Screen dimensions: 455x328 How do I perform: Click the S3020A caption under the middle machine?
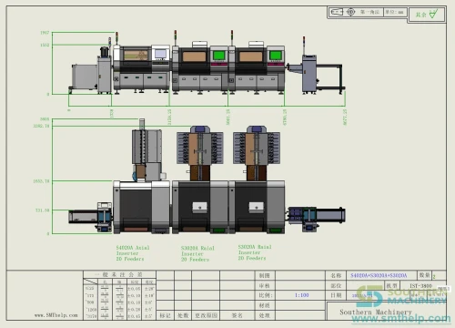pos(197,254)
